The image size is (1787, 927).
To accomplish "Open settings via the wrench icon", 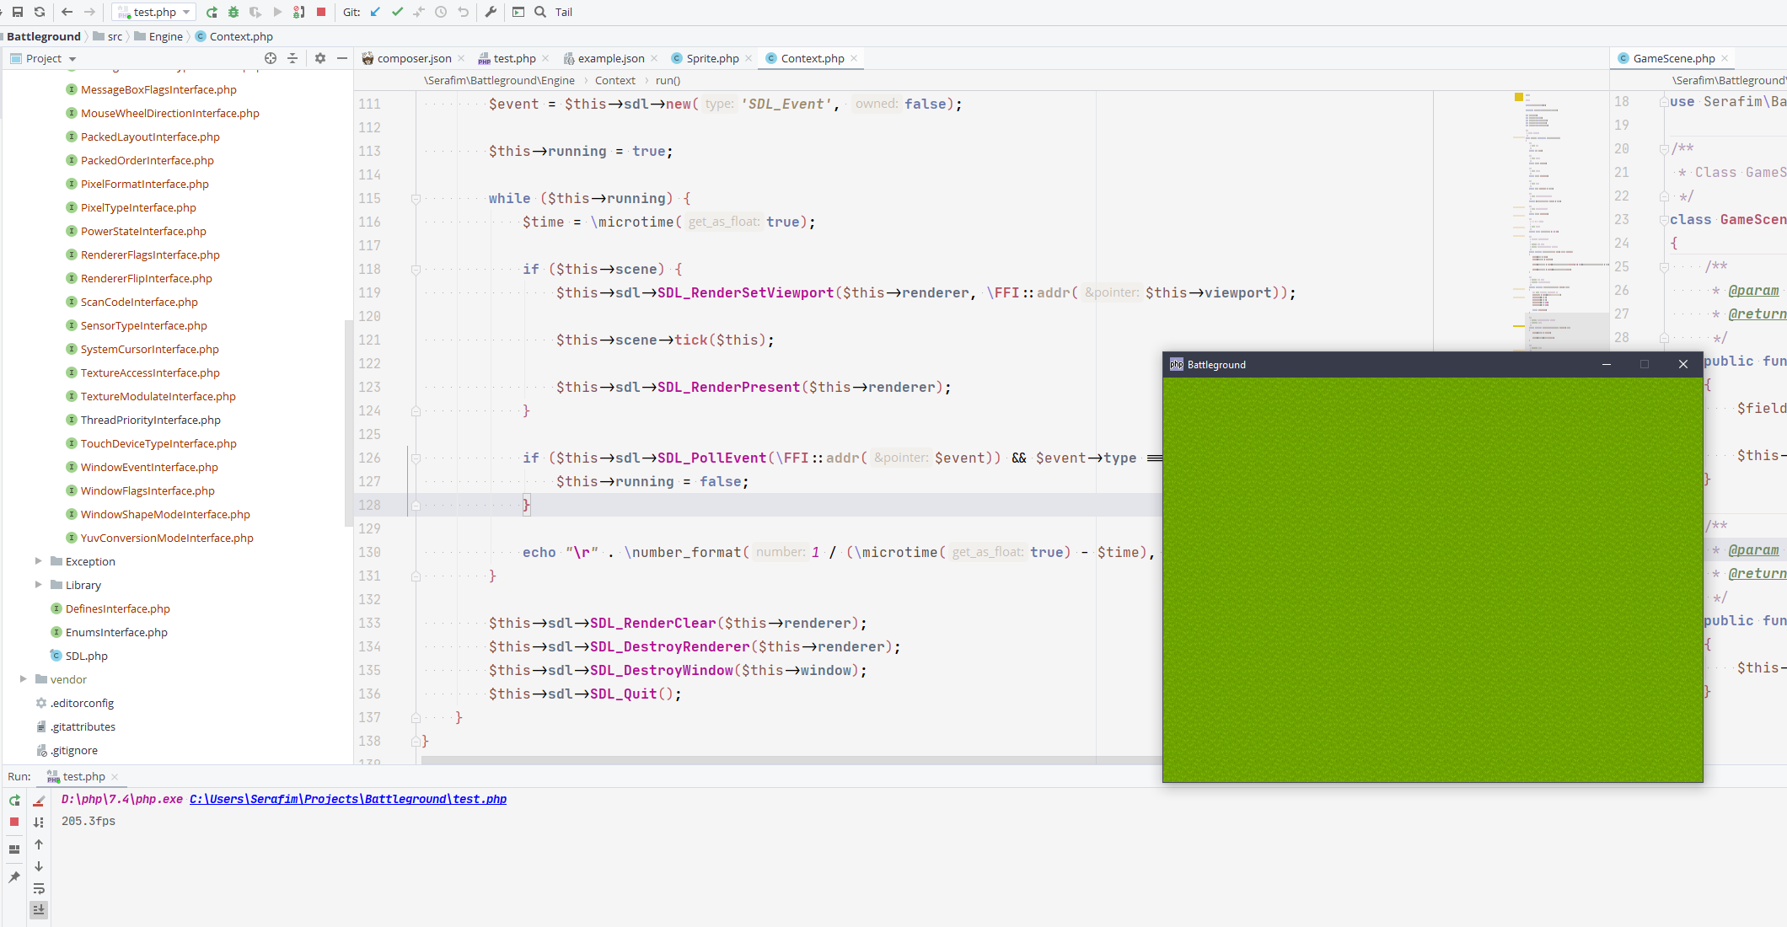I will point(491,12).
